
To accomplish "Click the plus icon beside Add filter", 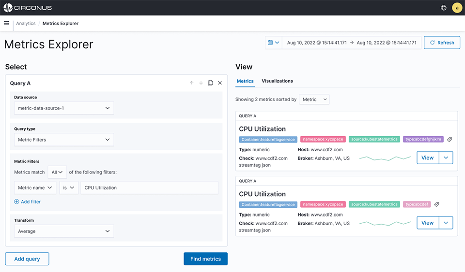I will 16,202.
